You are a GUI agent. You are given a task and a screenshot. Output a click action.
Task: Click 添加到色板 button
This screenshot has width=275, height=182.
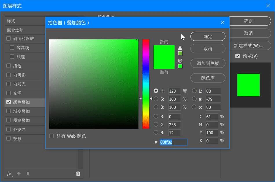[x=208, y=63]
